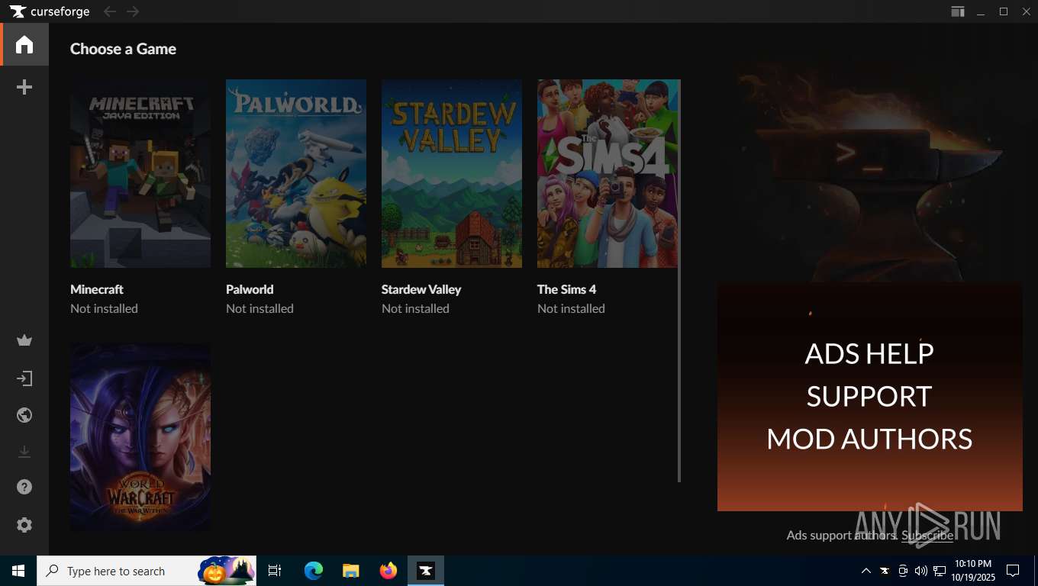Click Not installed under Stardew Valley
The image size is (1038, 586).
(x=415, y=308)
